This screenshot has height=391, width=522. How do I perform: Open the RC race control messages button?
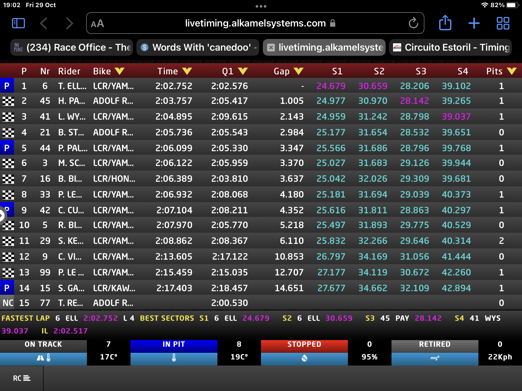coord(22,378)
